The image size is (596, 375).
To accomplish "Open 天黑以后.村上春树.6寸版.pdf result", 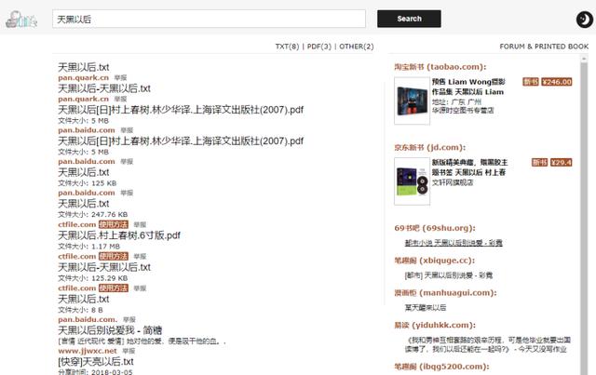I will [x=119, y=235].
